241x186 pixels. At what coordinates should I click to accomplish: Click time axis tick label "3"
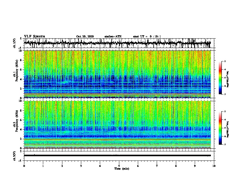(x=81, y=166)
